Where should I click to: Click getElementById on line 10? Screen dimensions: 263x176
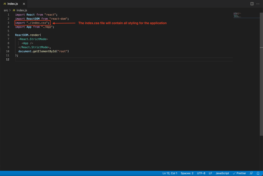pos(45,51)
